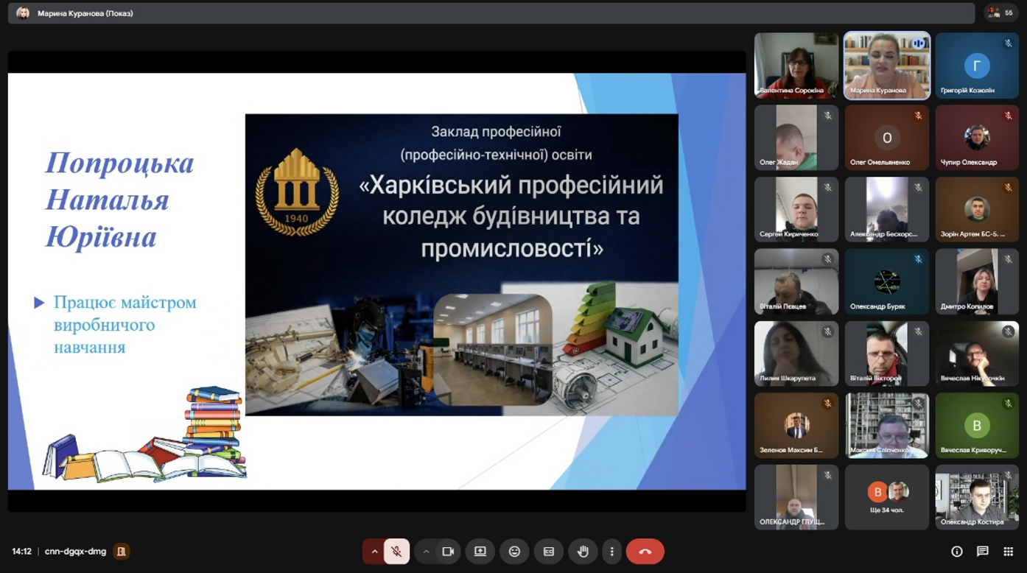Image resolution: width=1027 pixels, height=573 pixels.
Task: Open the three-dot more options menu
Action: [611, 552]
